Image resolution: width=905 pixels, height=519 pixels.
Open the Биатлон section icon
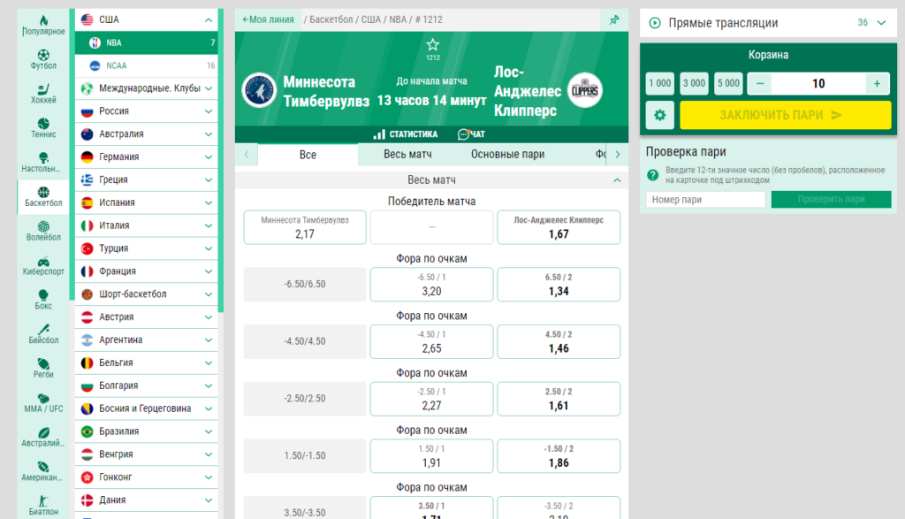point(43,505)
